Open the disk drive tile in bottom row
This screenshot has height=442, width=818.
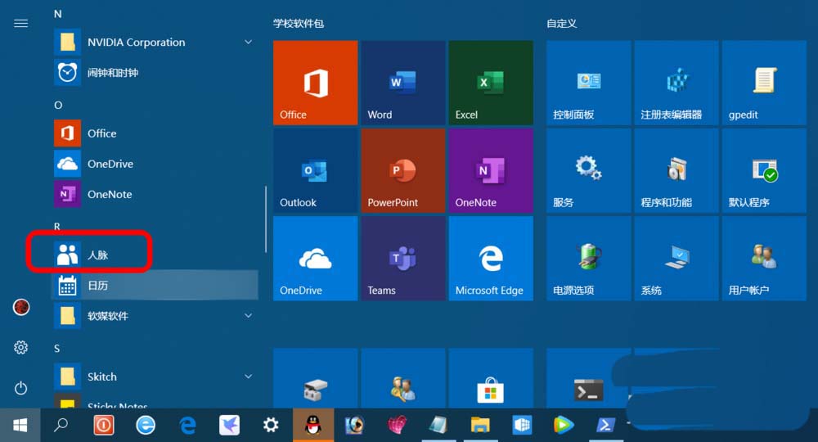tap(315, 378)
